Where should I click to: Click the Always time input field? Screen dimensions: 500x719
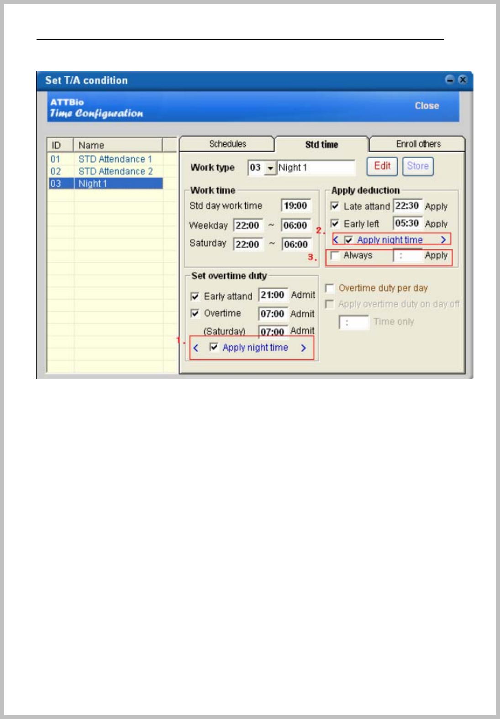(408, 256)
